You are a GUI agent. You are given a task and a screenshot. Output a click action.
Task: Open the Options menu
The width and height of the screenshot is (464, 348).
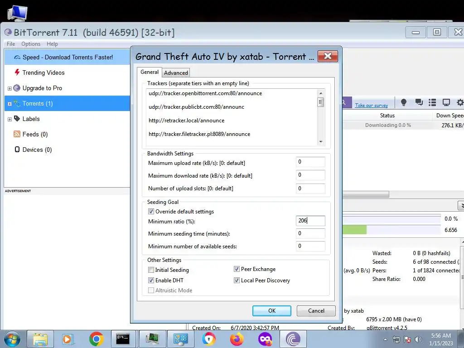[x=31, y=44]
